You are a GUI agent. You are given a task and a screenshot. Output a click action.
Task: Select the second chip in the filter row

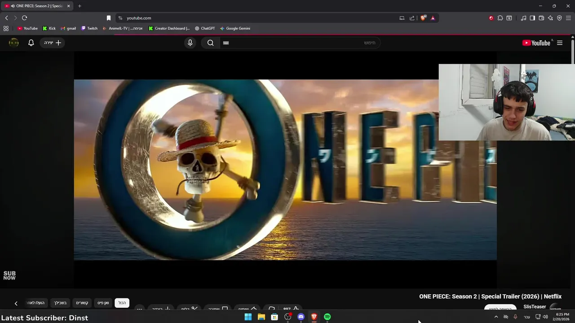(103, 303)
